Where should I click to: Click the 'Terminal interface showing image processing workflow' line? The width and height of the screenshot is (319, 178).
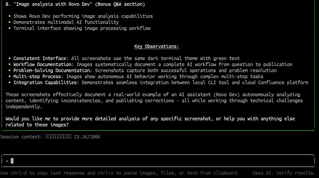click(82, 28)
